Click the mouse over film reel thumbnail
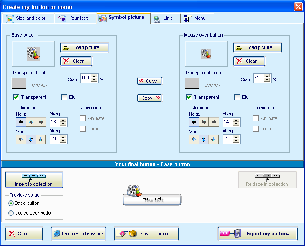The image size is (305, 246). tap(206, 54)
